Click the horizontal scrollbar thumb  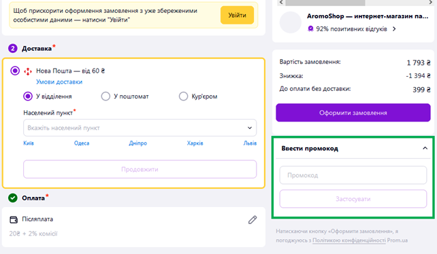tap(325, 3)
